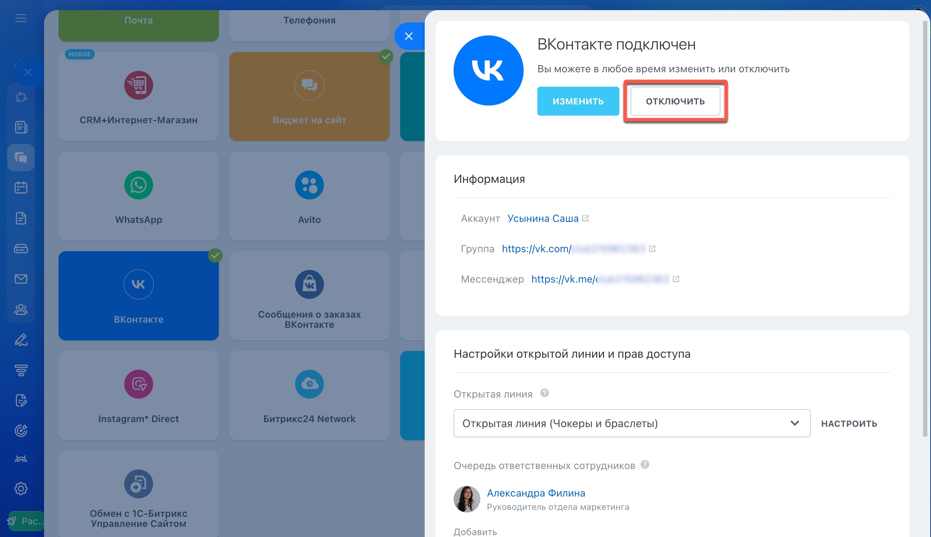Click the ОТКЛЮЧИТЬ button

(675, 101)
